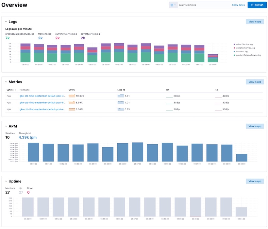Image resolution: width=268 pixels, height=229 pixels.
Task: Click the Refresh button
Action: tap(257, 5)
